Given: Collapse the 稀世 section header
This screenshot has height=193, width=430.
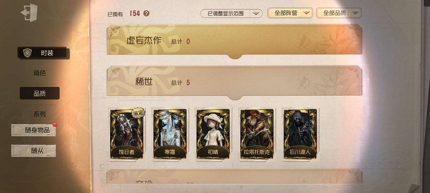Looking at the screenshot, I should [234, 82].
